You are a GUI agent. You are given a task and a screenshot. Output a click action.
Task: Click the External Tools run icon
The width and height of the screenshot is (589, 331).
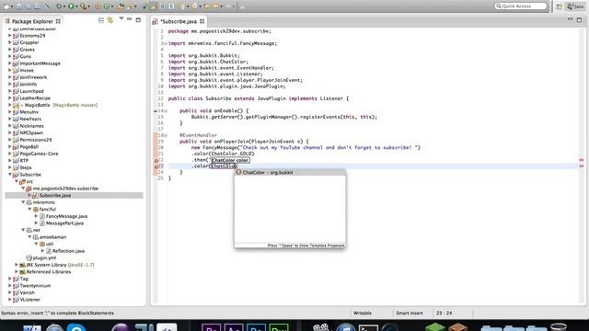83,6
